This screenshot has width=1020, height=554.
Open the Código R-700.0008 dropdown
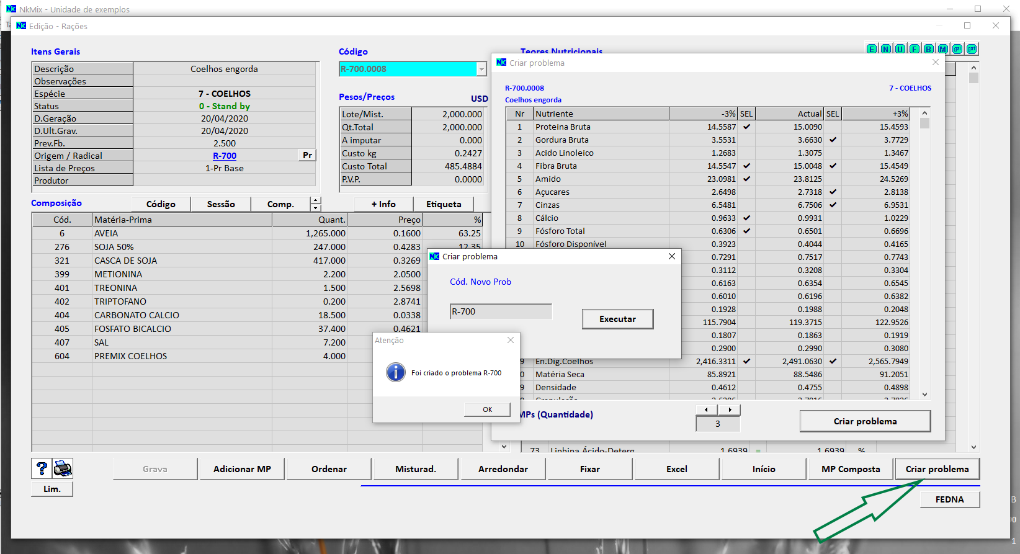481,69
